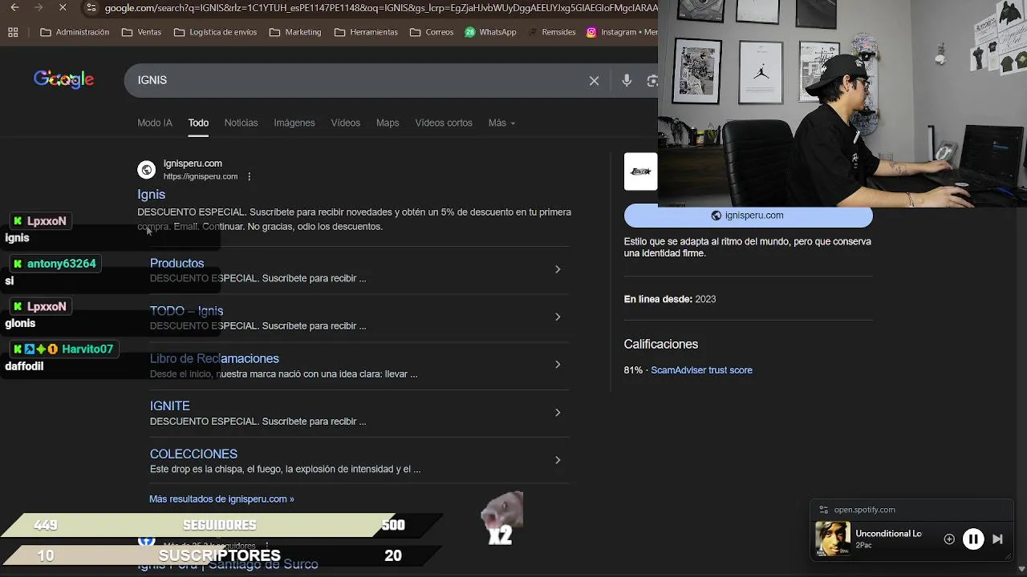Expand the COLECCIONES row chevron

pos(558,460)
